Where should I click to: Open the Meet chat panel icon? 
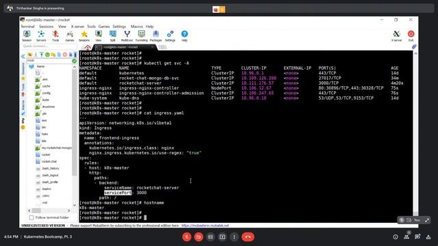(417, 237)
